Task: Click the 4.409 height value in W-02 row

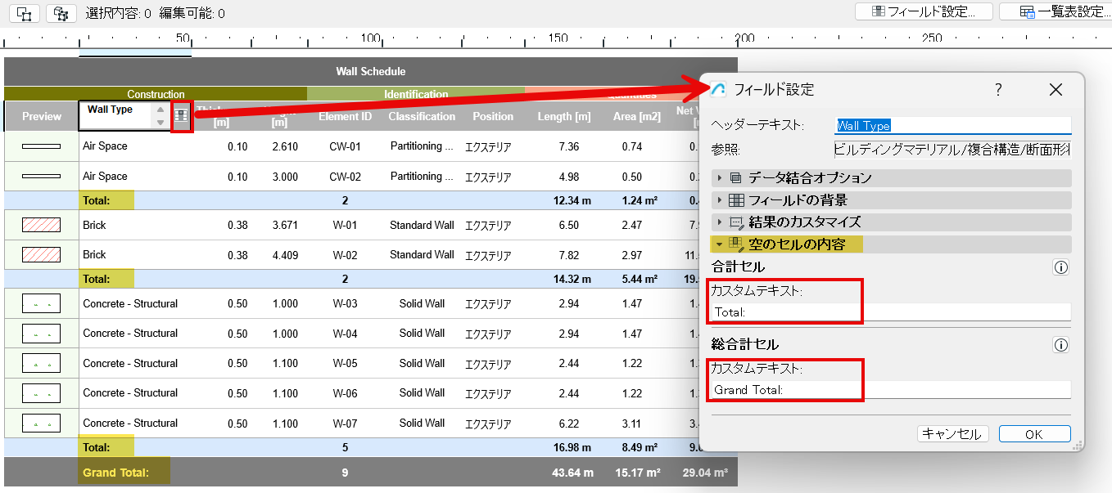Action: click(284, 255)
